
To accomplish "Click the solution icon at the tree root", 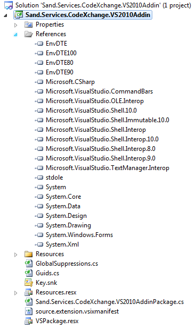I will point(9,5).
